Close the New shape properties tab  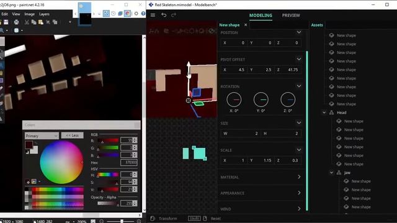[246, 25]
